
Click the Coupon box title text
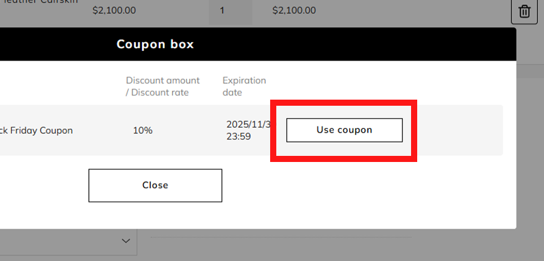pyautogui.click(x=155, y=45)
